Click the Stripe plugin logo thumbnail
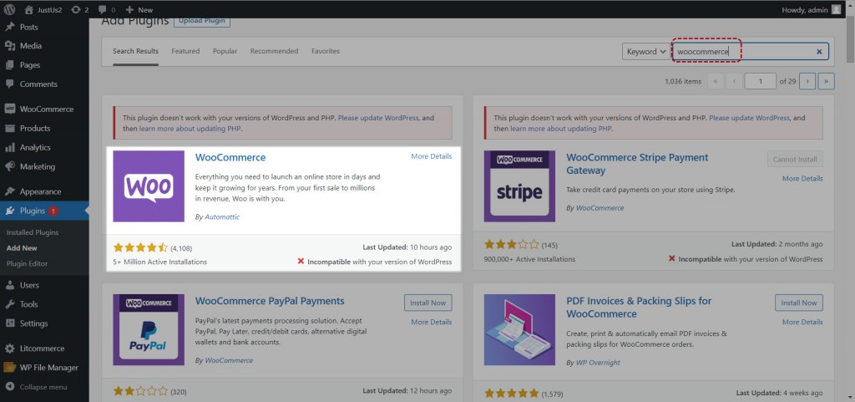The height and width of the screenshot is (402, 855). [x=519, y=186]
